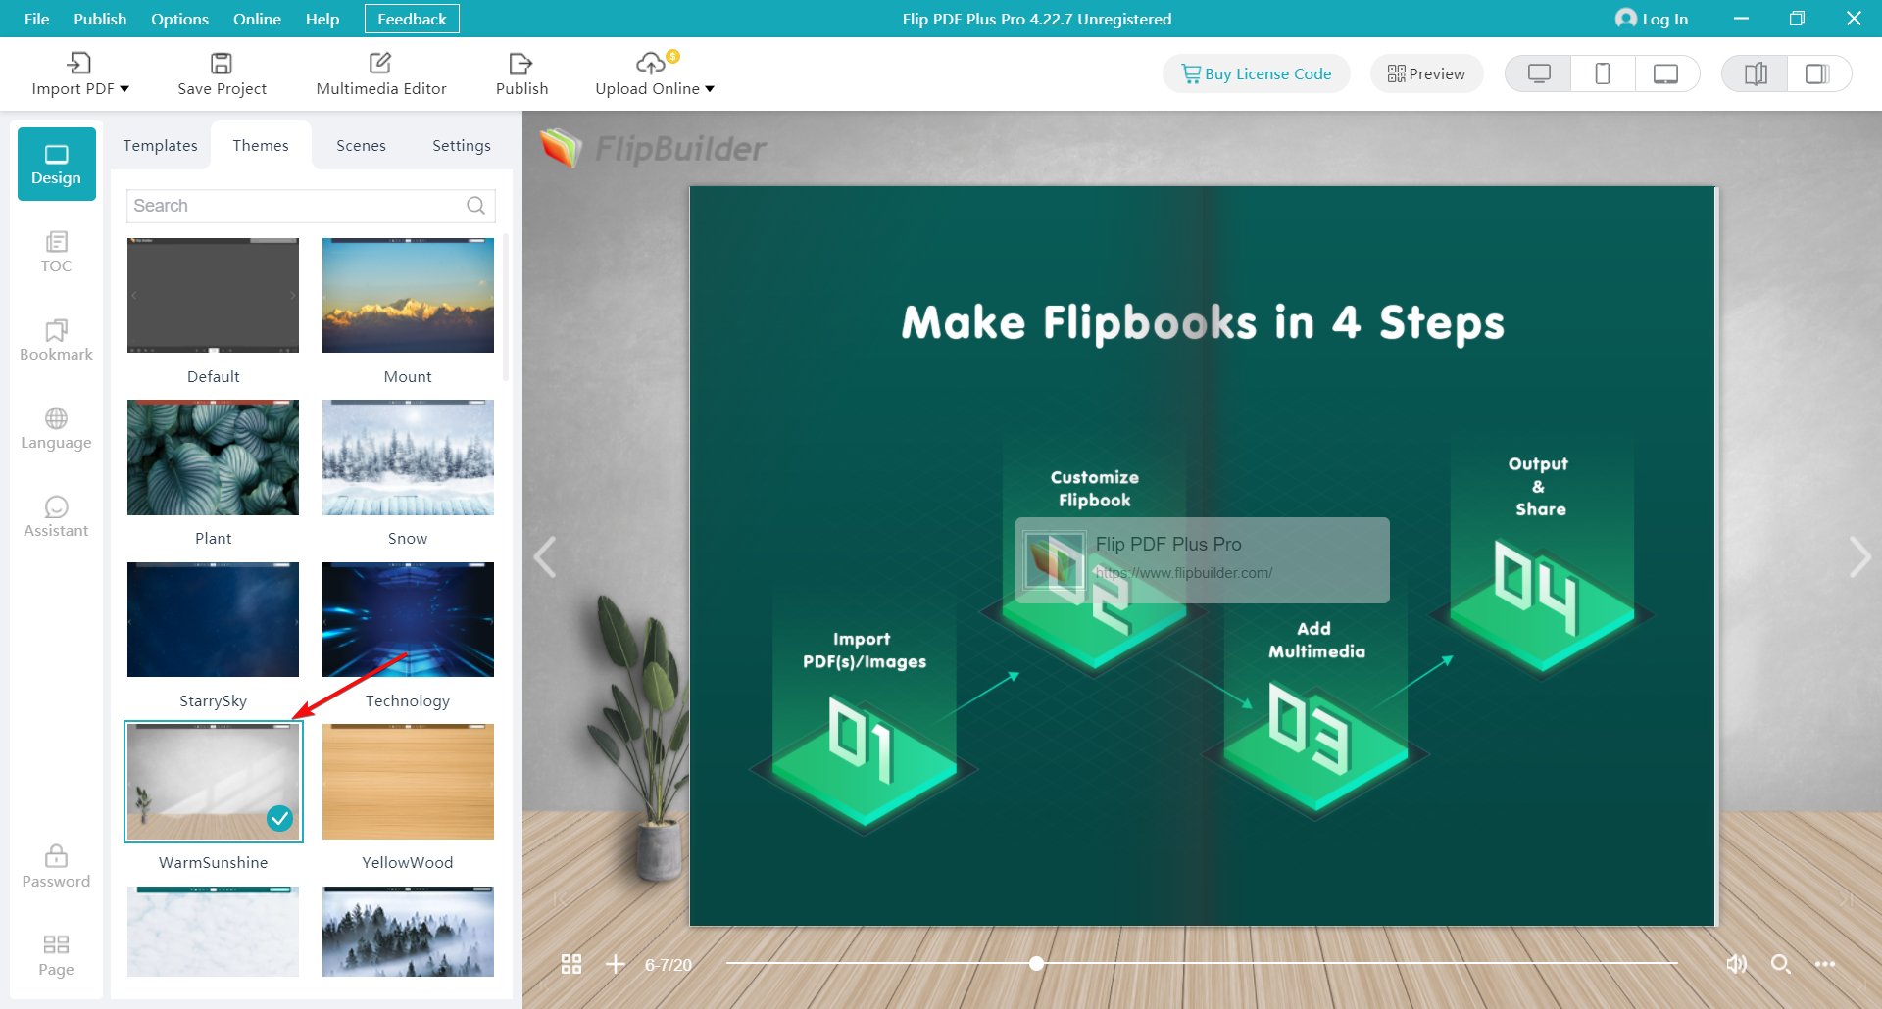
Task: Go to next page with right arrow
Action: point(1859,556)
